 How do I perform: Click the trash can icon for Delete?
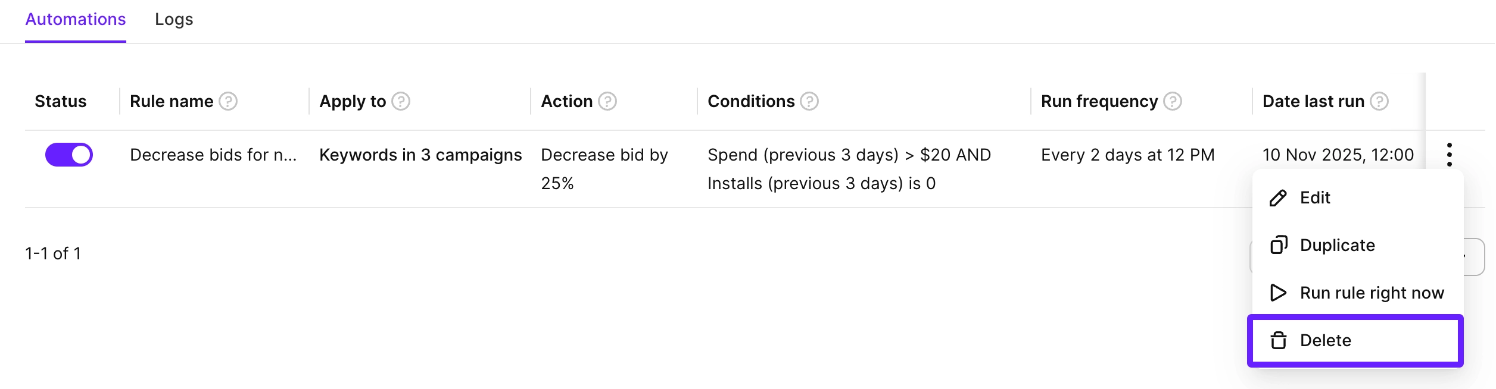pyautogui.click(x=1278, y=341)
